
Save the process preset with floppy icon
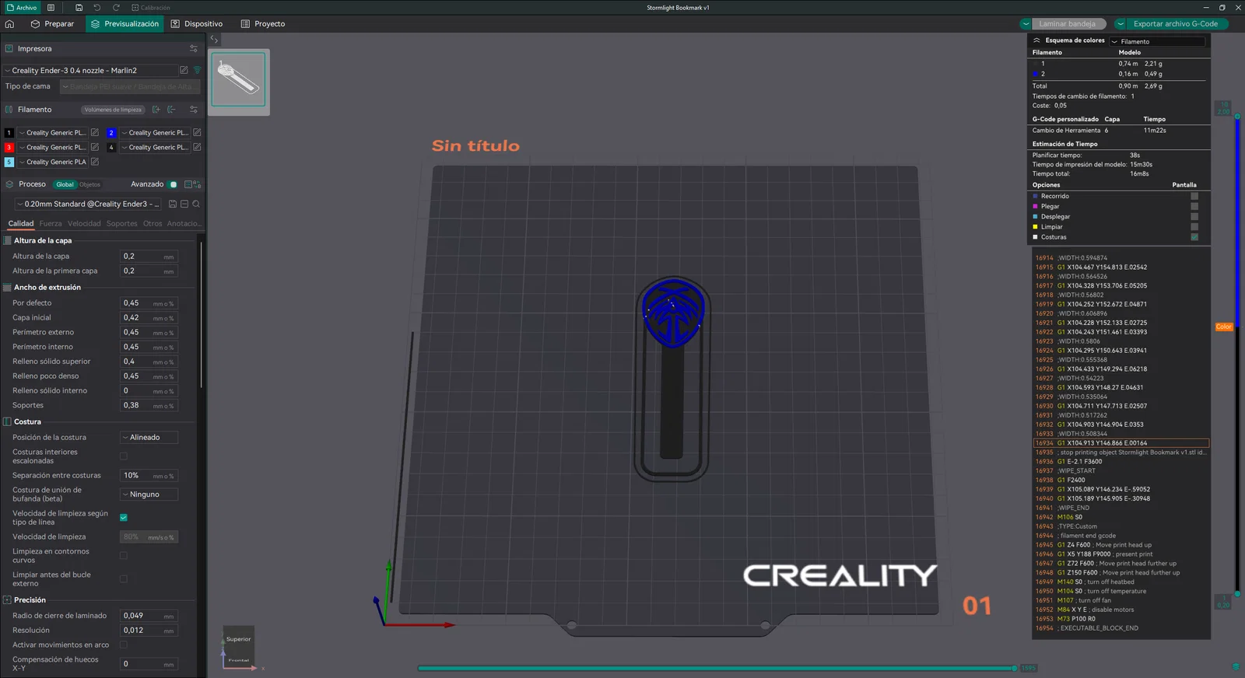173,204
